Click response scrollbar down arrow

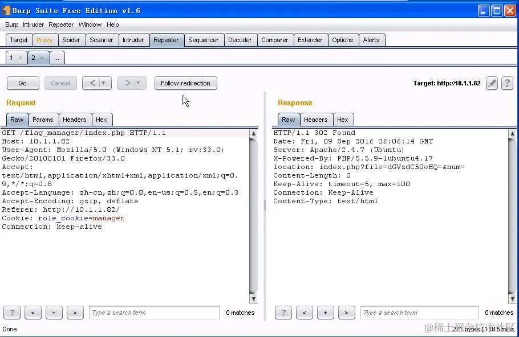[x=512, y=299]
